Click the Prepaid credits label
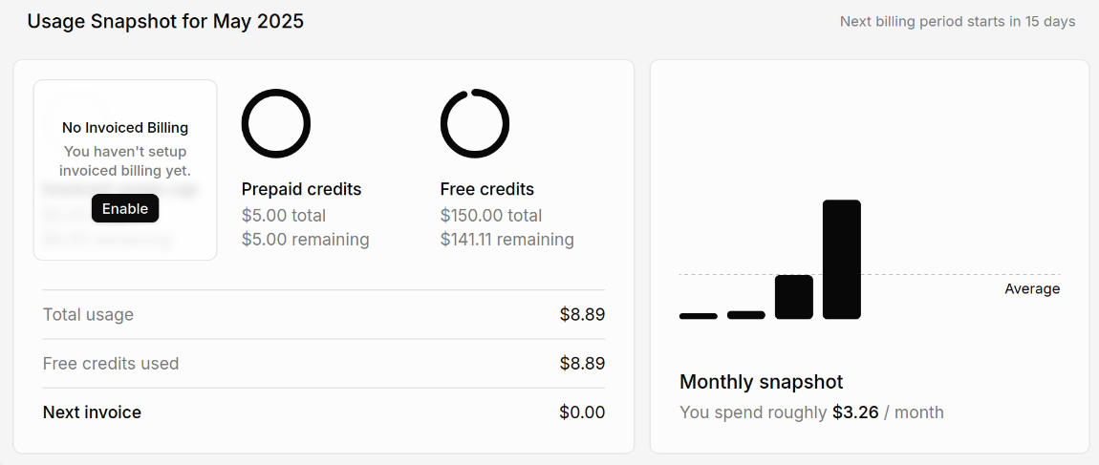1099x465 pixels. (x=301, y=189)
